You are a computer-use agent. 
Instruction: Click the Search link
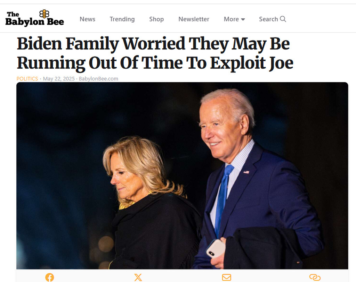(x=273, y=19)
